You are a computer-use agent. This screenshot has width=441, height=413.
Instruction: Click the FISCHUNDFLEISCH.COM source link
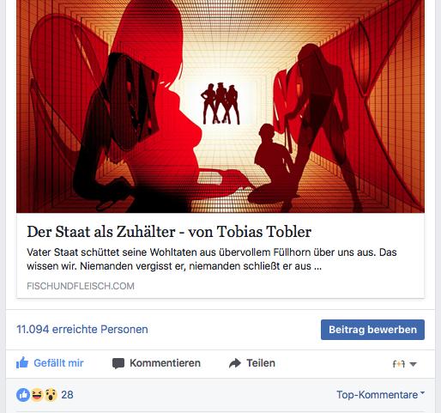(81, 286)
